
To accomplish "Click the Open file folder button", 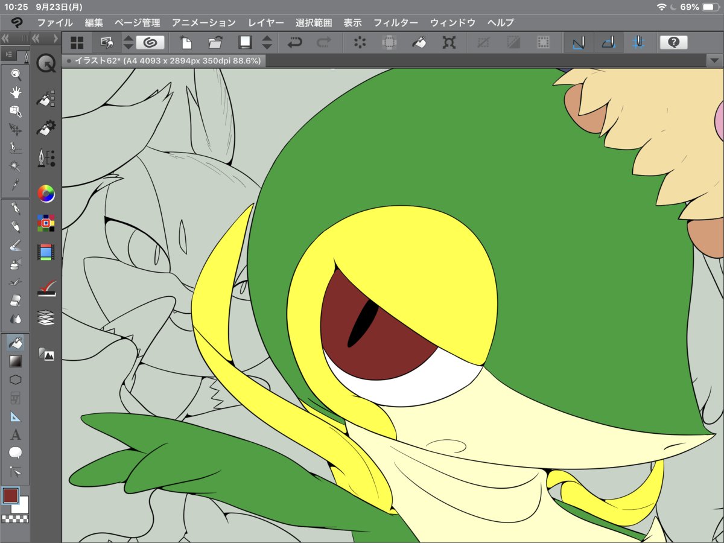I will (x=215, y=42).
